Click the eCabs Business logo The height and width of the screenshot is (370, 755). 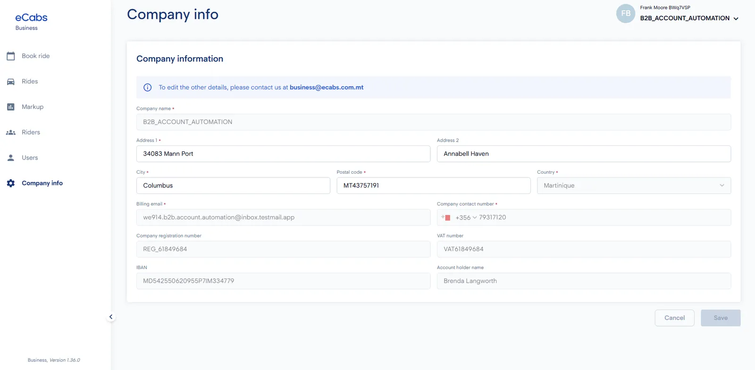(x=31, y=22)
